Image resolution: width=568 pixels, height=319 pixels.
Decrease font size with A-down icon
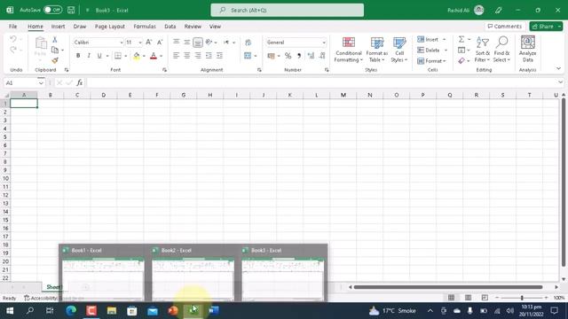[x=160, y=43]
